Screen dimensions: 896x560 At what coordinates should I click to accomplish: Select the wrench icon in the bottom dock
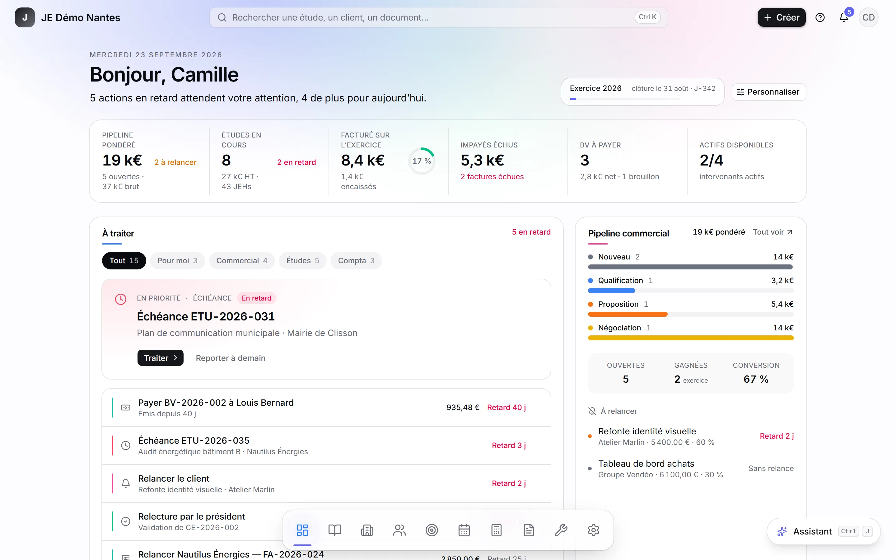(x=561, y=530)
